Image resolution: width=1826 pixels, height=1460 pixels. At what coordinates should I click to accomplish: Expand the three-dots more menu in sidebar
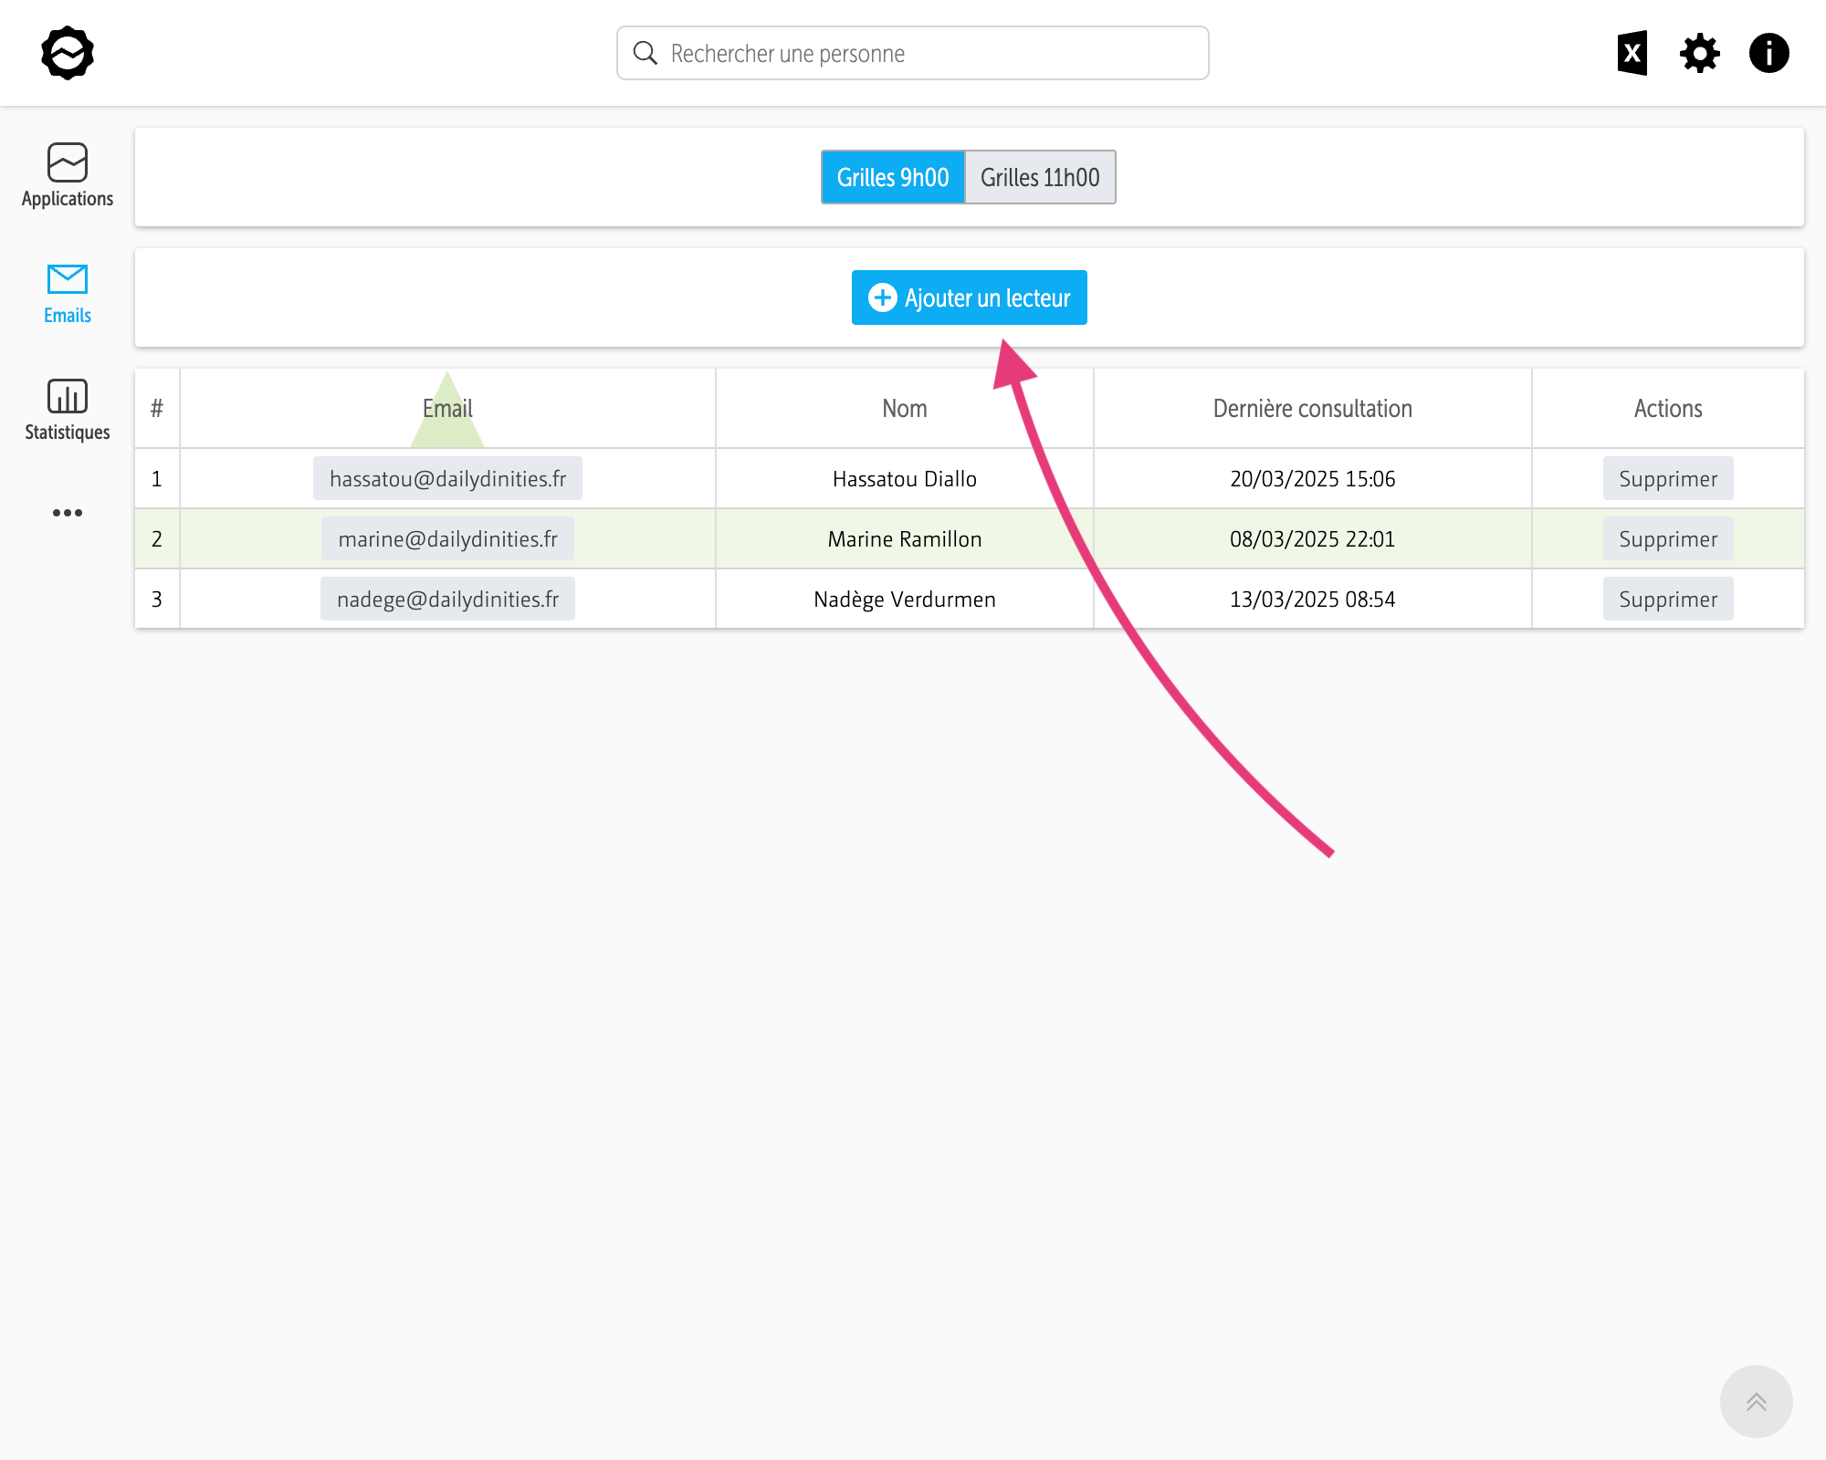[68, 513]
